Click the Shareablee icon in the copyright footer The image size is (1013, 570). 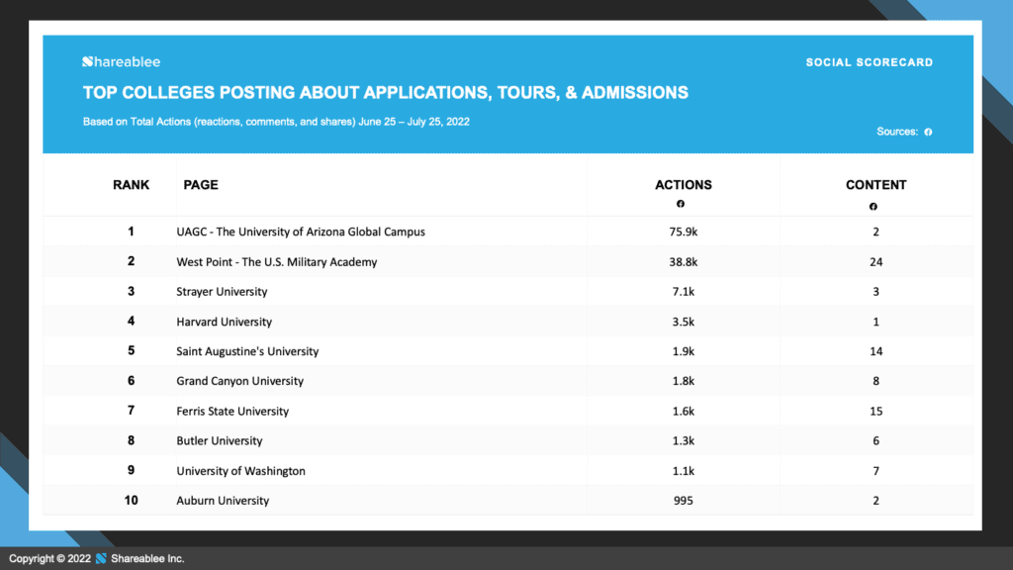click(101, 558)
